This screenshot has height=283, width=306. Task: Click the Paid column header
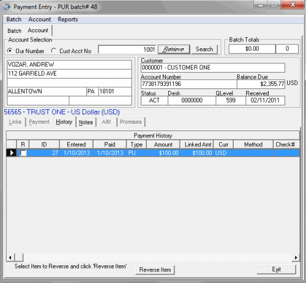click(110, 145)
